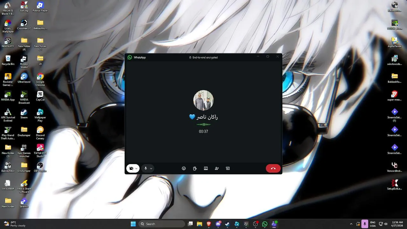This screenshot has width=407, height=229.
Task: Select the Stremio desktop shortcut
Action: (x=24, y=203)
